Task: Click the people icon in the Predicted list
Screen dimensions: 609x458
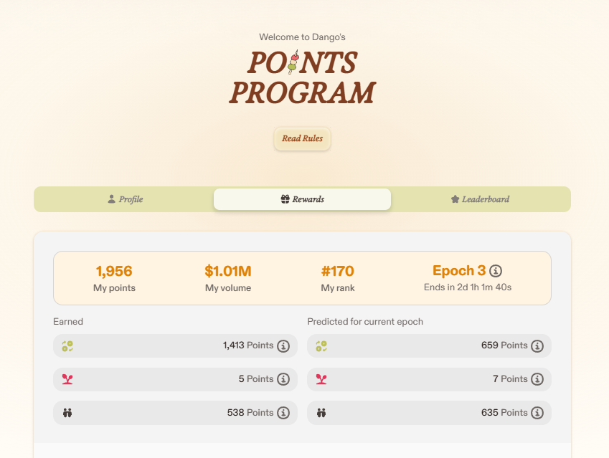Action: pos(321,413)
